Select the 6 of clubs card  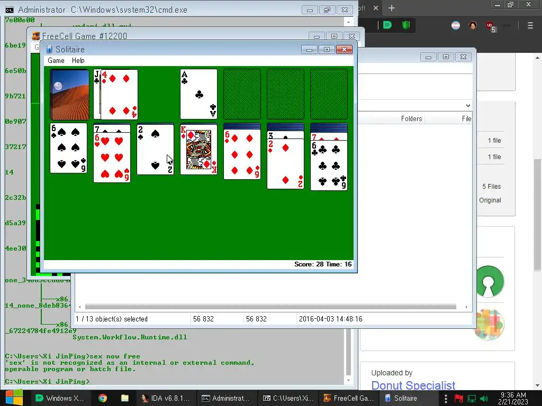(329, 165)
